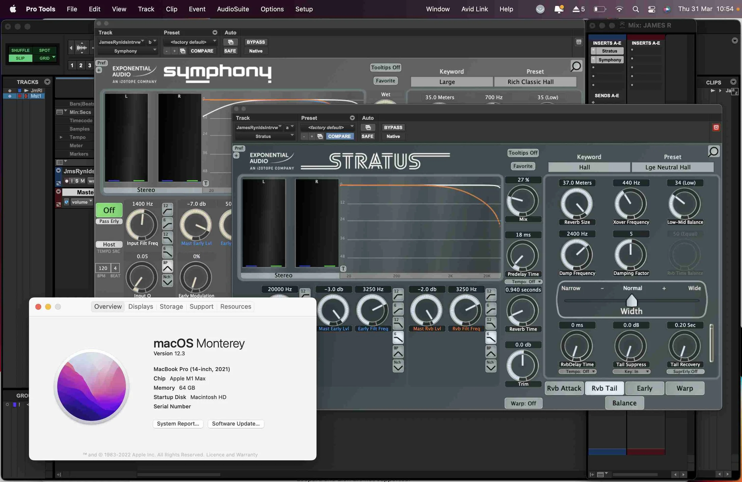Toggle Warp: Off button in Stratus
The width and height of the screenshot is (742, 482).
pos(523,403)
